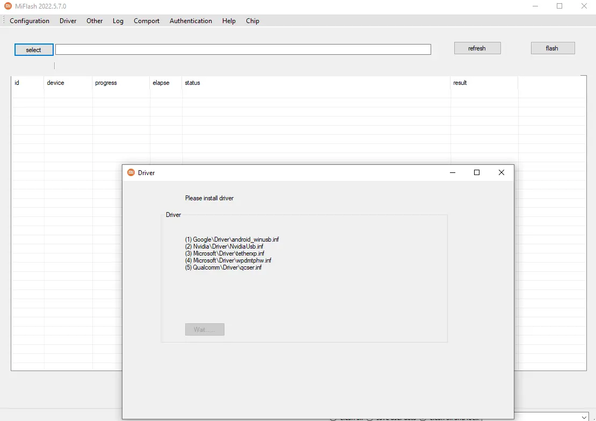Select 'Please install driver' text

[x=209, y=198]
